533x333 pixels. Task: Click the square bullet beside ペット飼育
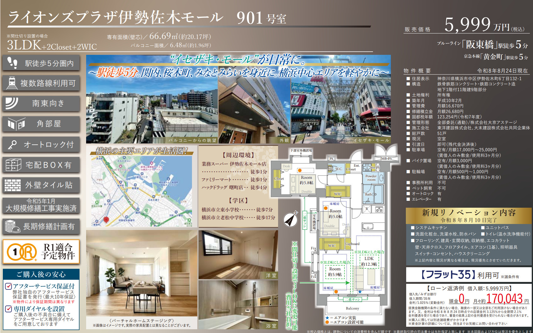(408, 188)
